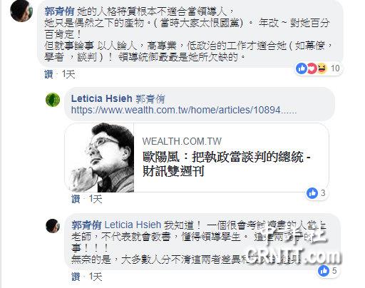Click thumbs-up icon beside count 5

324,271
